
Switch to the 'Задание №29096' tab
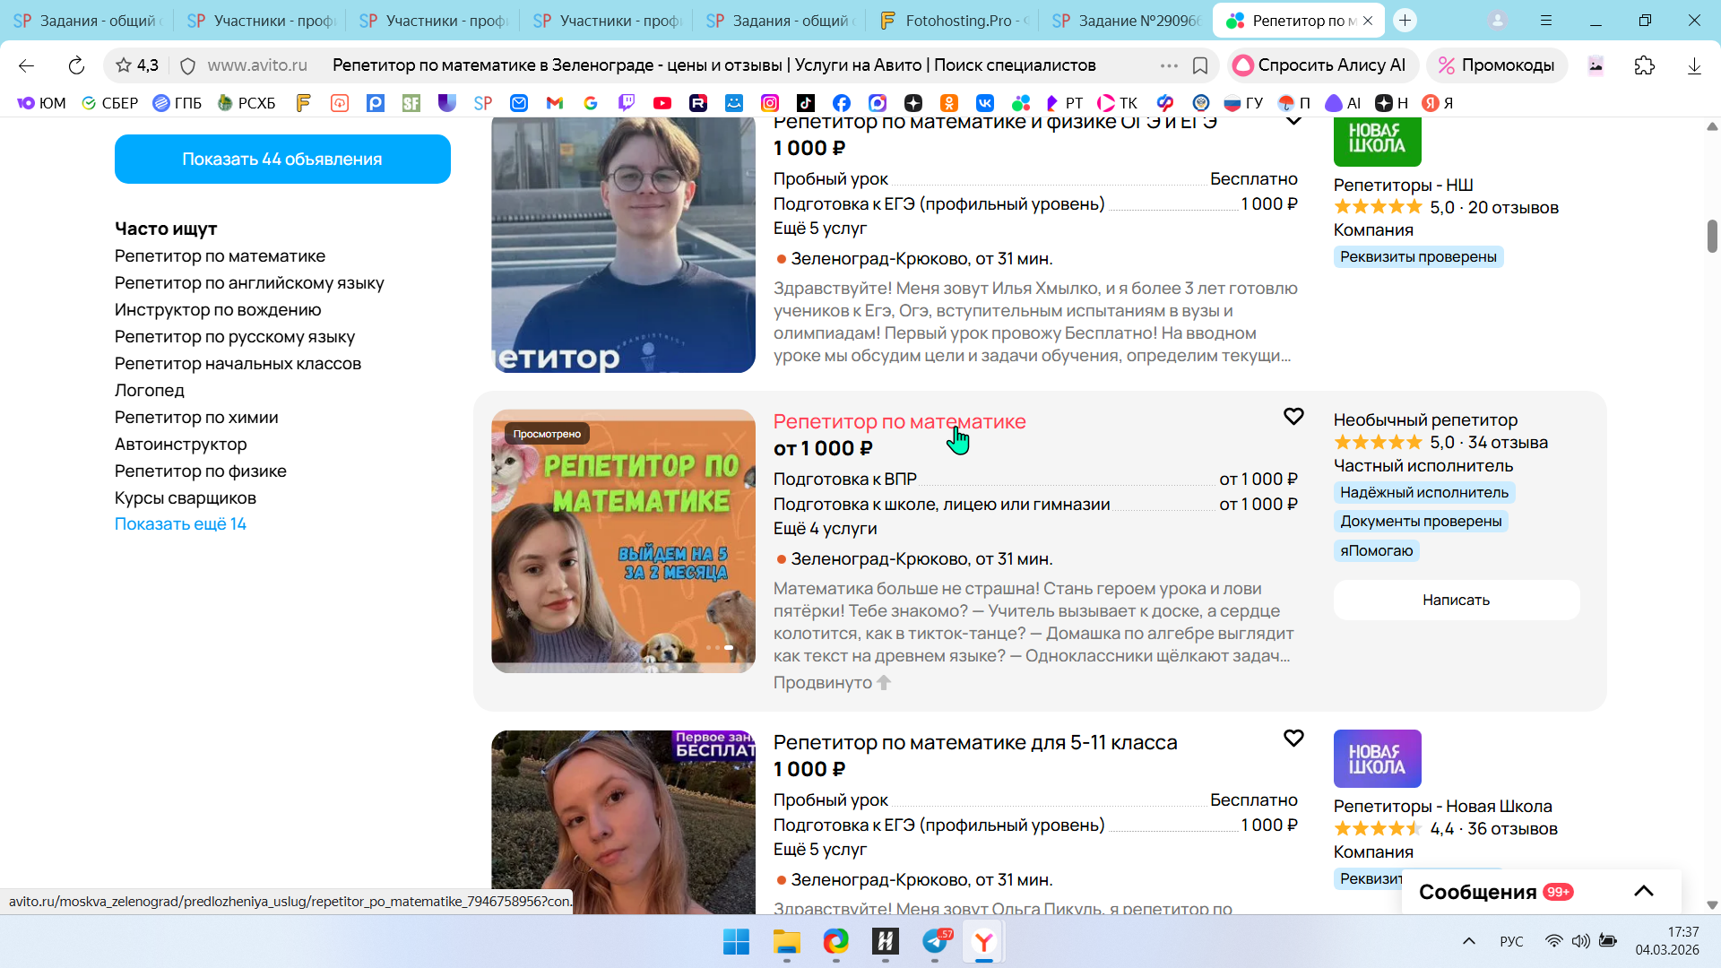[x=1127, y=21]
